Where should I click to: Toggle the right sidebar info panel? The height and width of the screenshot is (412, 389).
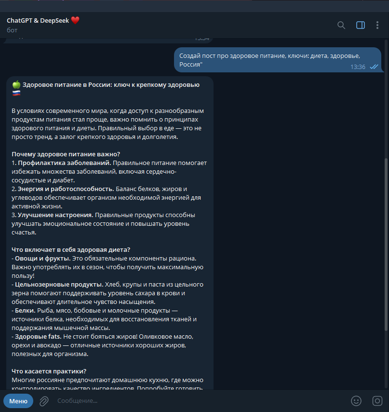[361, 25]
